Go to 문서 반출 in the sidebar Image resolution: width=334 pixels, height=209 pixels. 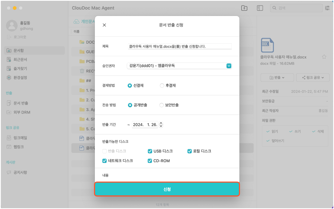click(x=34, y=103)
